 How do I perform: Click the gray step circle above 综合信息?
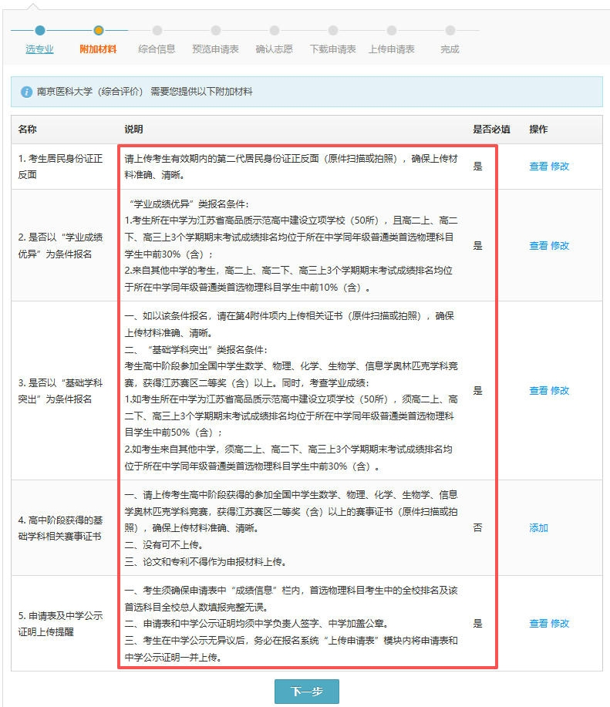tap(157, 31)
